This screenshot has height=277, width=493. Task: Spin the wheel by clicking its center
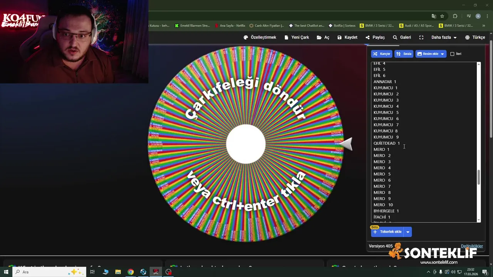(246, 144)
